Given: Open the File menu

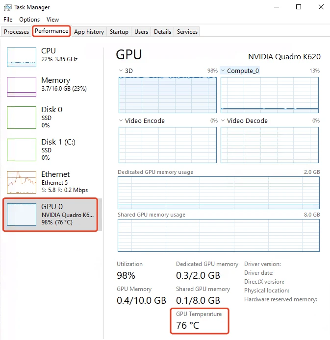Looking at the screenshot, I should click(x=8, y=20).
